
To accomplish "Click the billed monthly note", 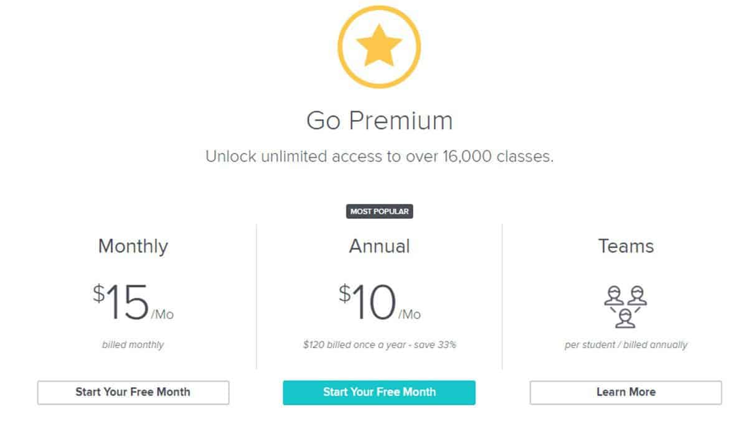I will point(133,344).
